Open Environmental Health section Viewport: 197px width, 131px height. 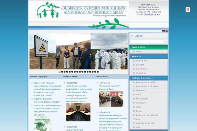tap(146, 82)
